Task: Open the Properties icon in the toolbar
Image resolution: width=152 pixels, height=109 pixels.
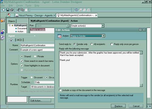Action: (77, 10)
